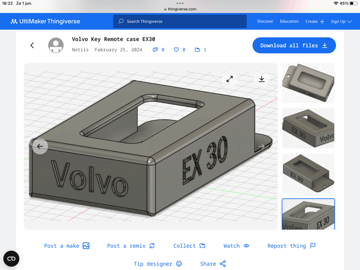Download the current preview image

pyautogui.click(x=261, y=79)
